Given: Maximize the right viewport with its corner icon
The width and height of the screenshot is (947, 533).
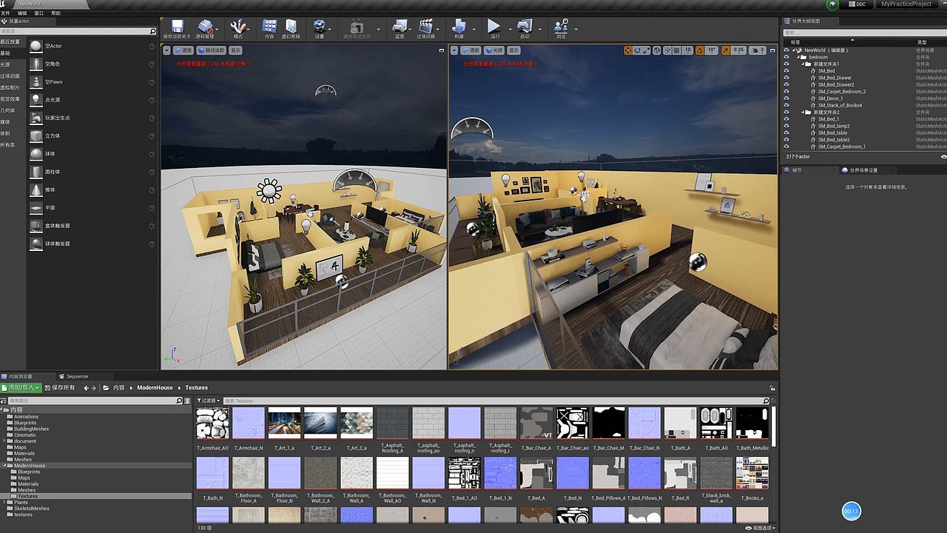Looking at the screenshot, I should [x=772, y=50].
